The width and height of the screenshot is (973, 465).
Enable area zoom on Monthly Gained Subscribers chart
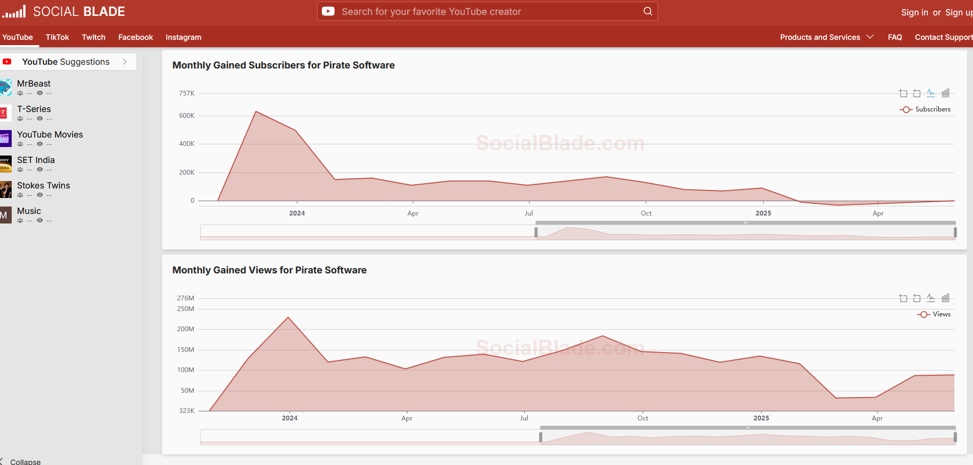tap(903, 93)
